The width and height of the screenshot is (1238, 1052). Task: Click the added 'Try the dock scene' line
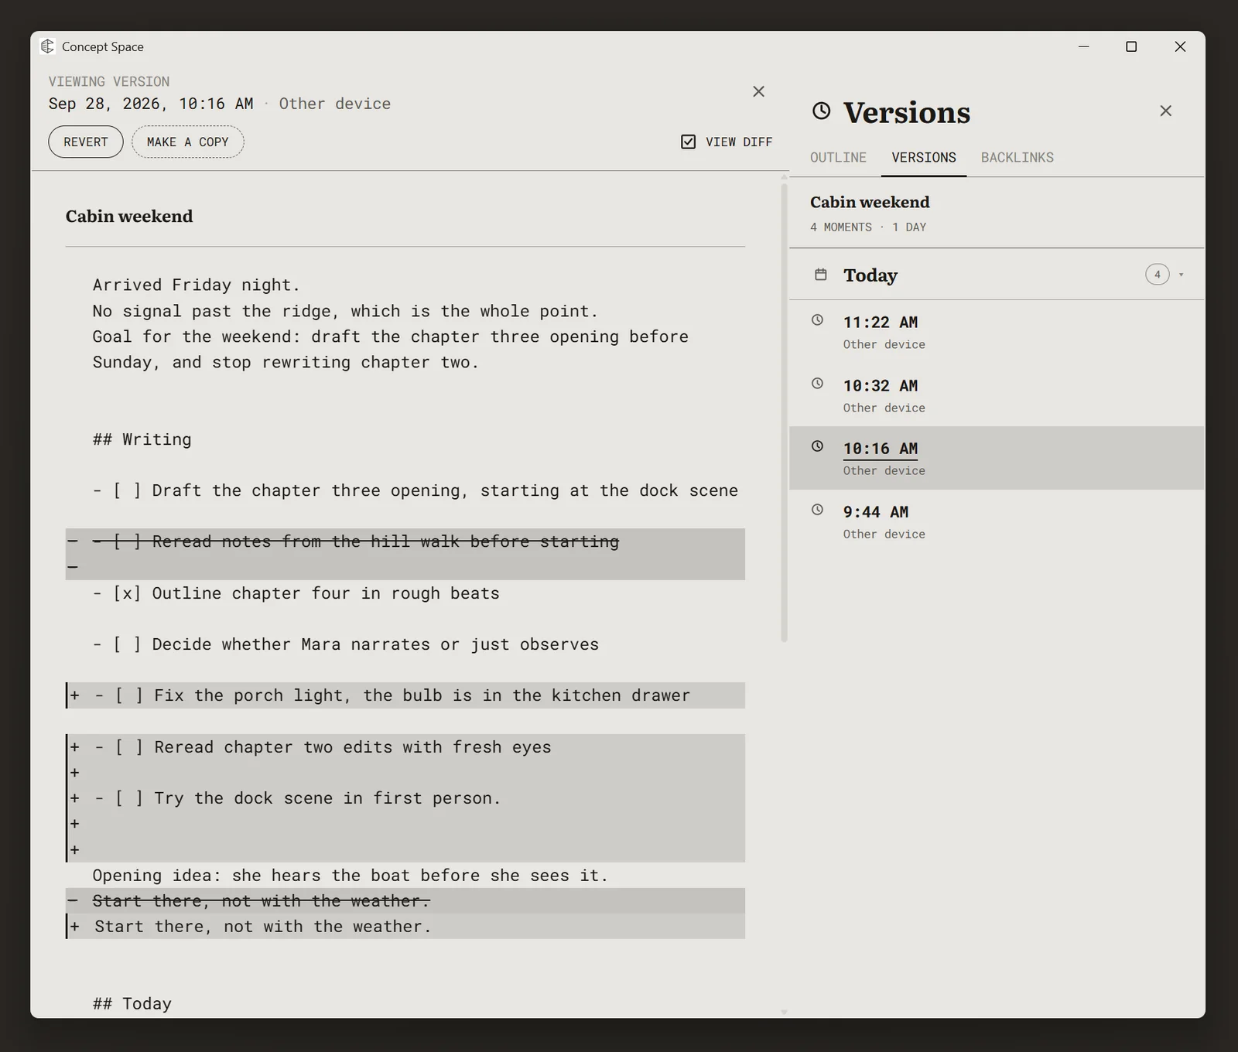(x=405, y=798)
